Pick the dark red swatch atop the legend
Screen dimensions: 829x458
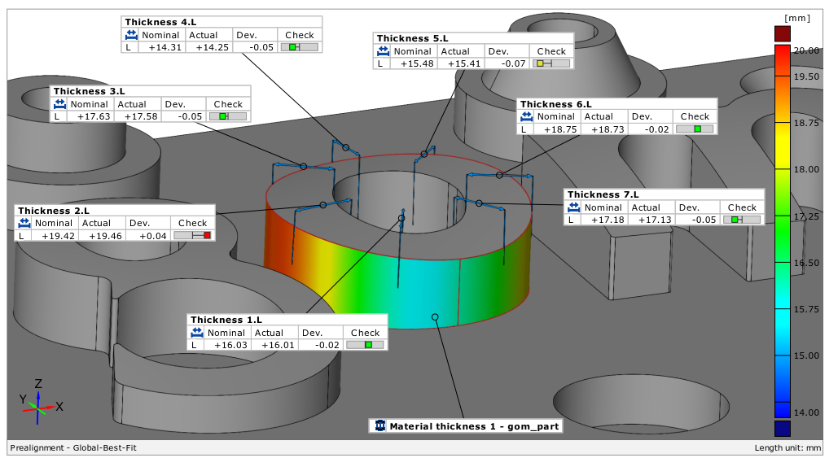(x=782, y=33)
